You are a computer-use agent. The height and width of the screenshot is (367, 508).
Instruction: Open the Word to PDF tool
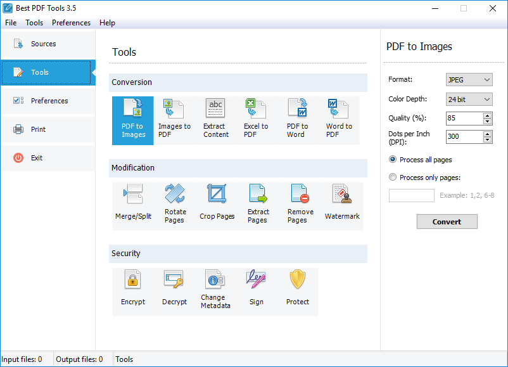[338, 120]
